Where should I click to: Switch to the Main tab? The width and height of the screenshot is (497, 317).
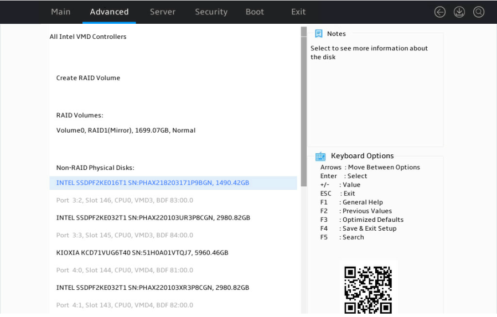(x=60, y=12)
